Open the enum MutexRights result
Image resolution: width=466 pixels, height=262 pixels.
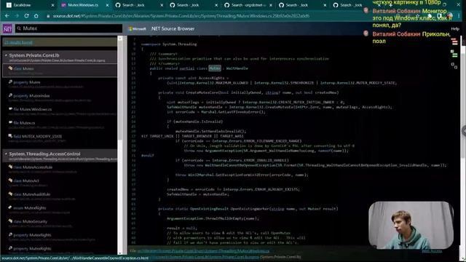point(60,210)
